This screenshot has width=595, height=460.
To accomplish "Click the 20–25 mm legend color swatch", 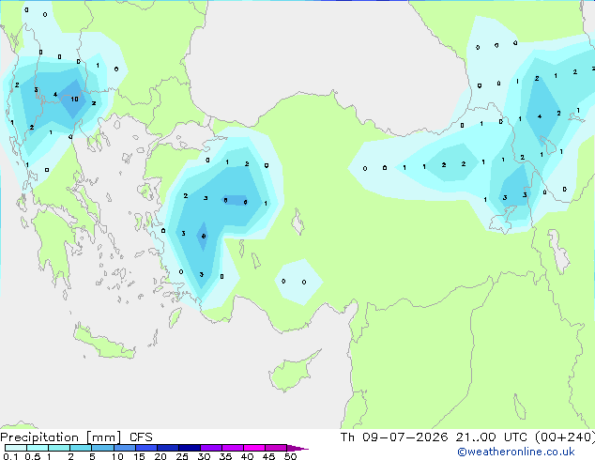I will point(168,448).
